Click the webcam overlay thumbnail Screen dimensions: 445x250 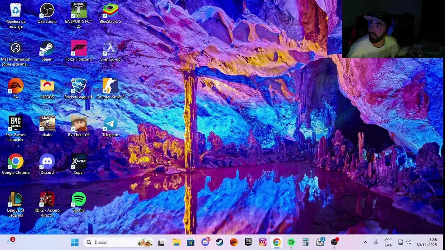[x=393, y=29]
